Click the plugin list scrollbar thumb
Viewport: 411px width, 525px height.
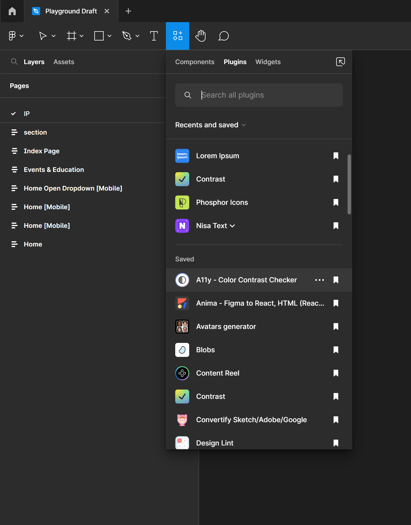pyautogui.click(x=349, y=184)
